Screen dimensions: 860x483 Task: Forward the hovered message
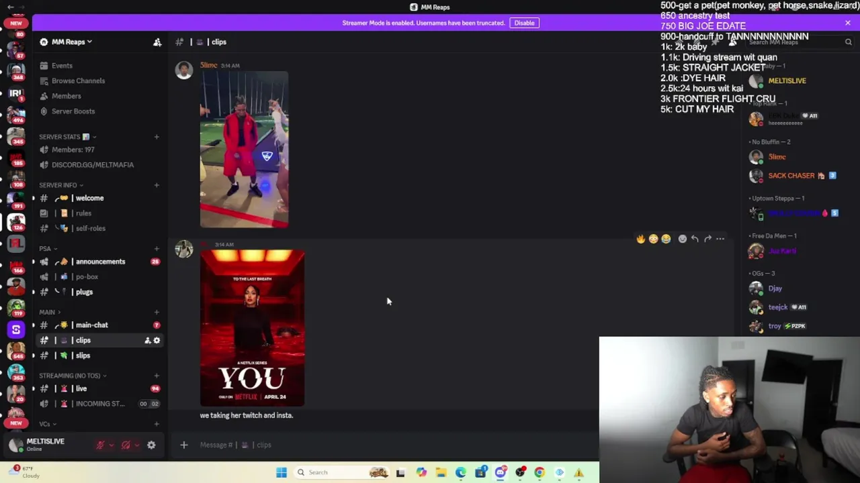click(x=707, y=239)
